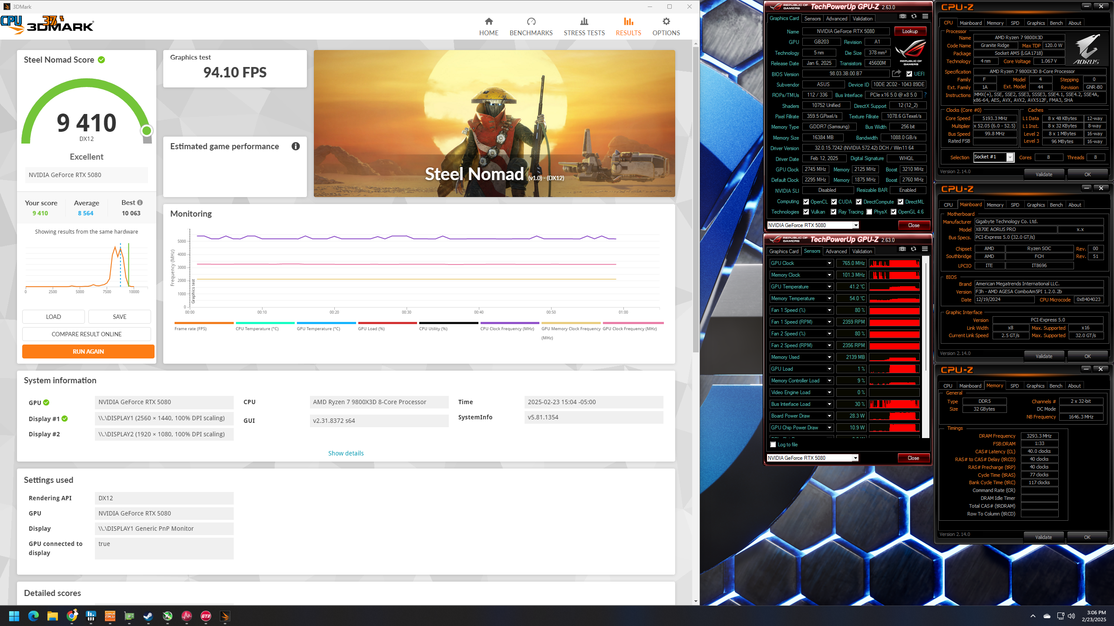Open the volume control in the system tray
The height and width of the screenshot is (626, 1114).
(1071, 616)
